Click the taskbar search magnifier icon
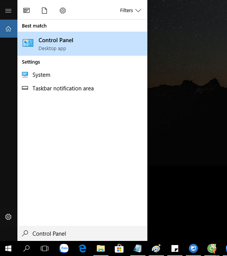Screen dimensions: 227x256 click(x=26, y=248)
